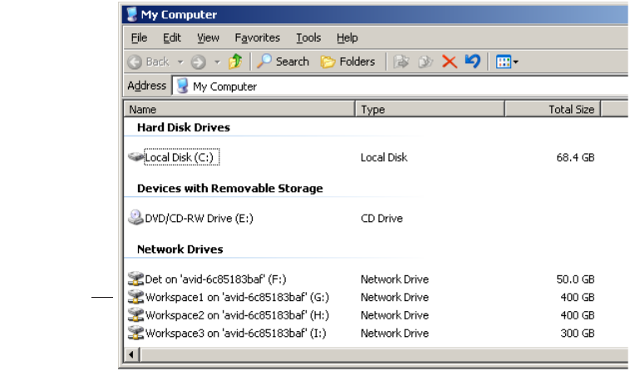Click the Workspace3 drive icon
This screenshot has width=630, height=371.
135,333
